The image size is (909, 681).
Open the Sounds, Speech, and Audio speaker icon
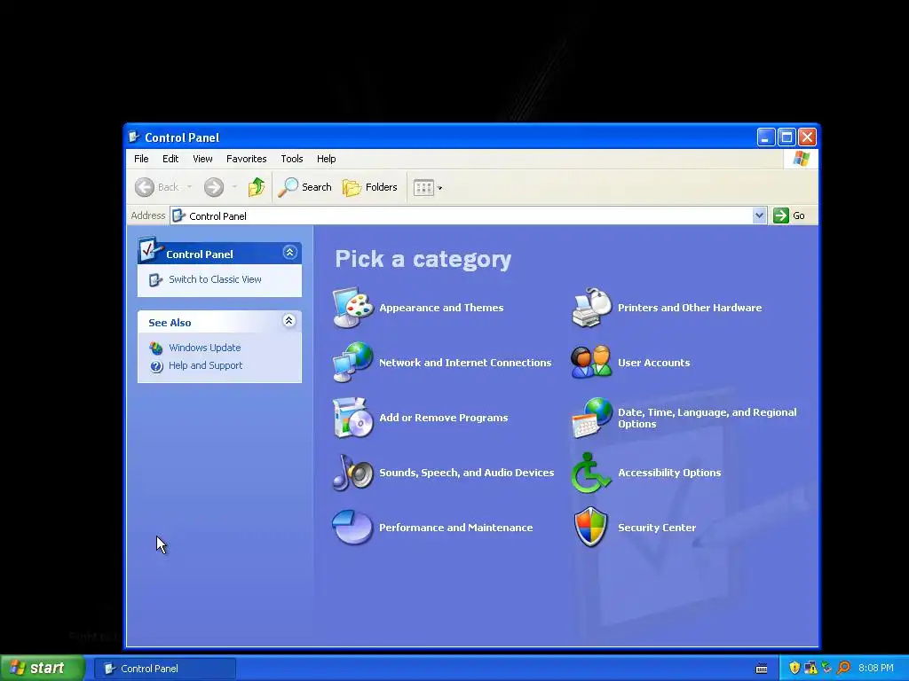click(x=352, y=473)
